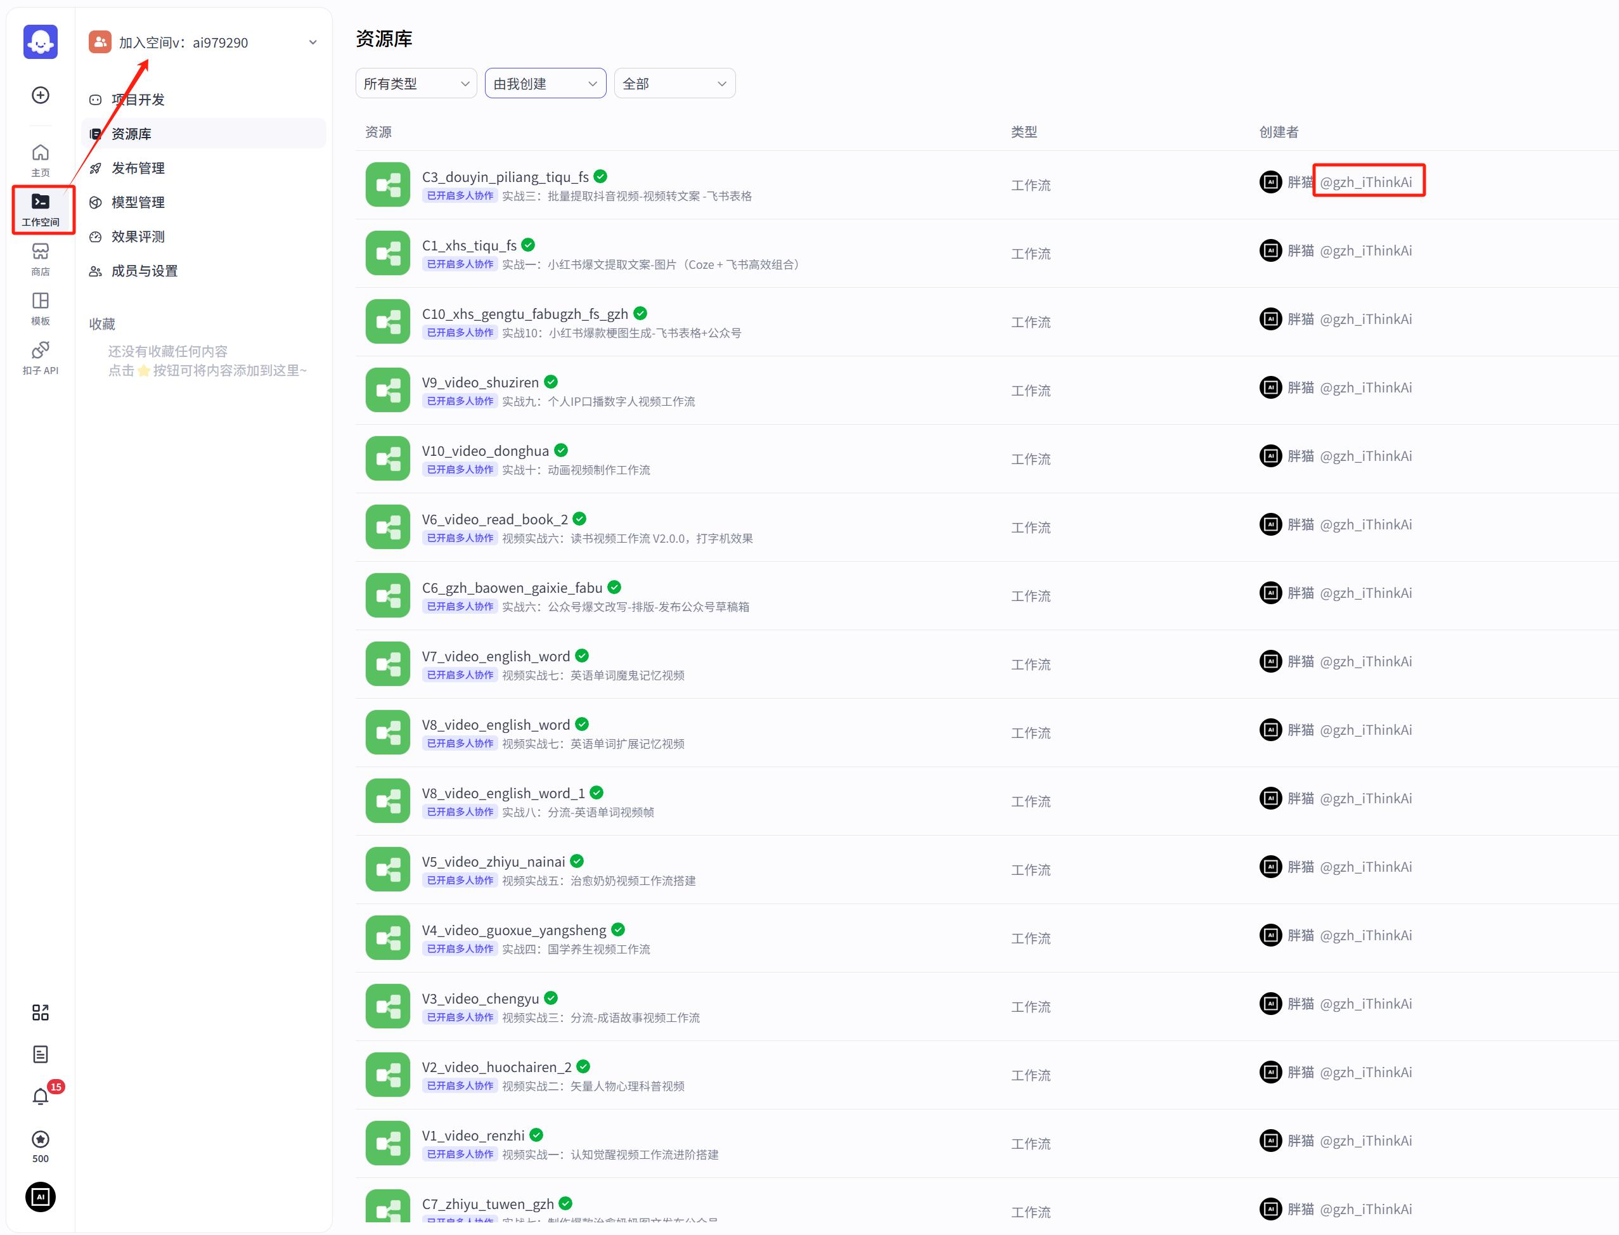Open workflow C10_xhs_gengtu_fabugzh_fs_gzh
Viewport: 1619px width, 1235px height.
(525, 314)
